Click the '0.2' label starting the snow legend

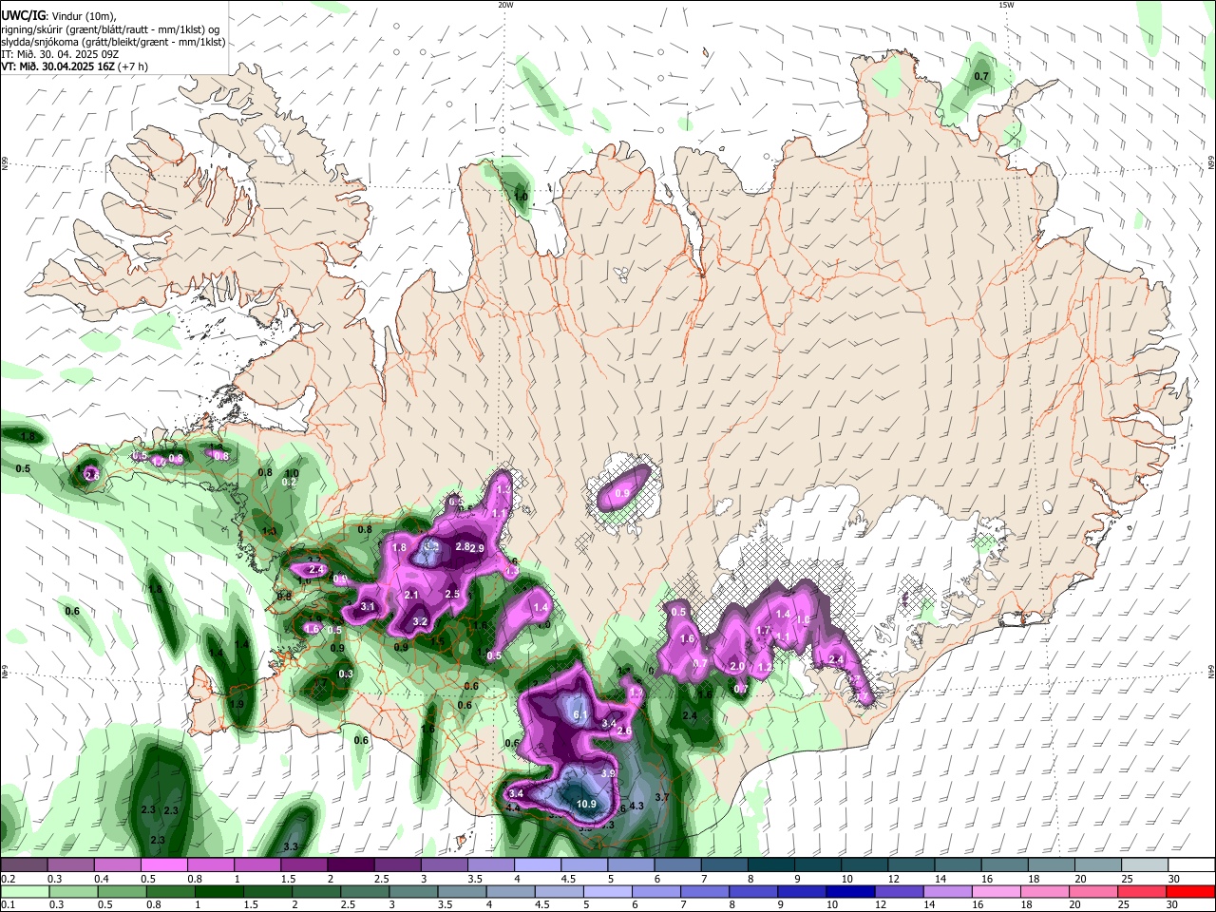click(x=7, y=879)
